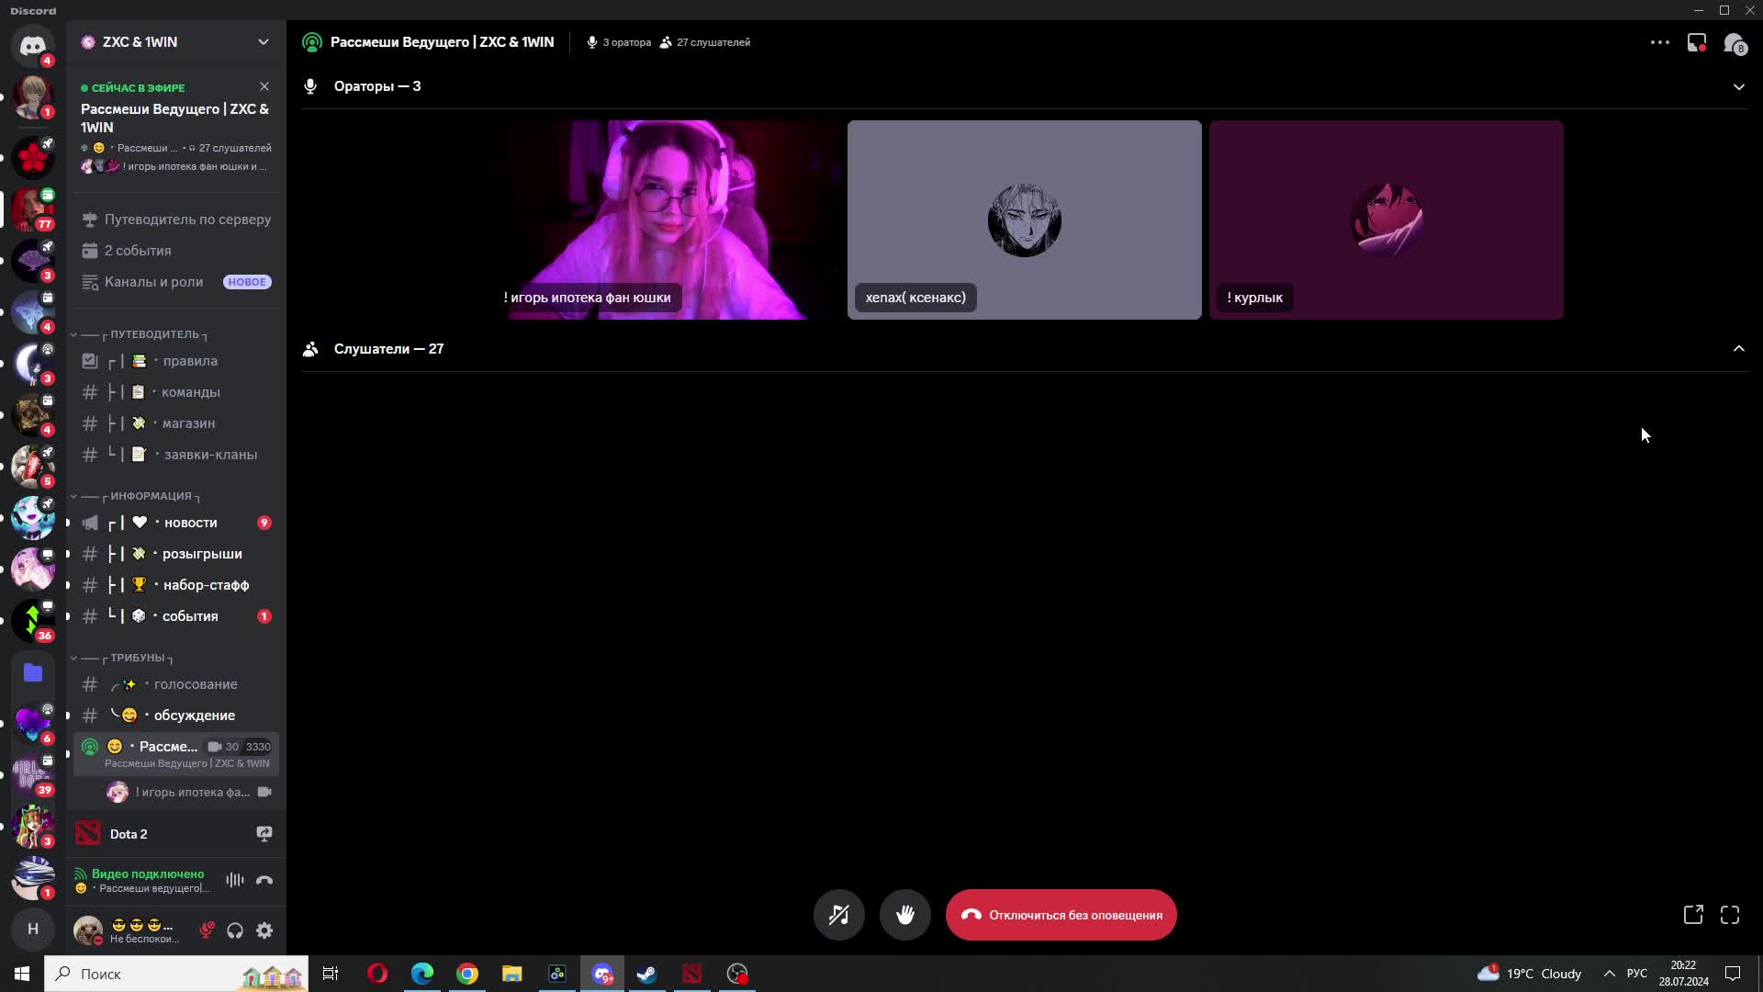Click own user avatar status panel
Screen dimensions: 1763x992
click(129, 930)
